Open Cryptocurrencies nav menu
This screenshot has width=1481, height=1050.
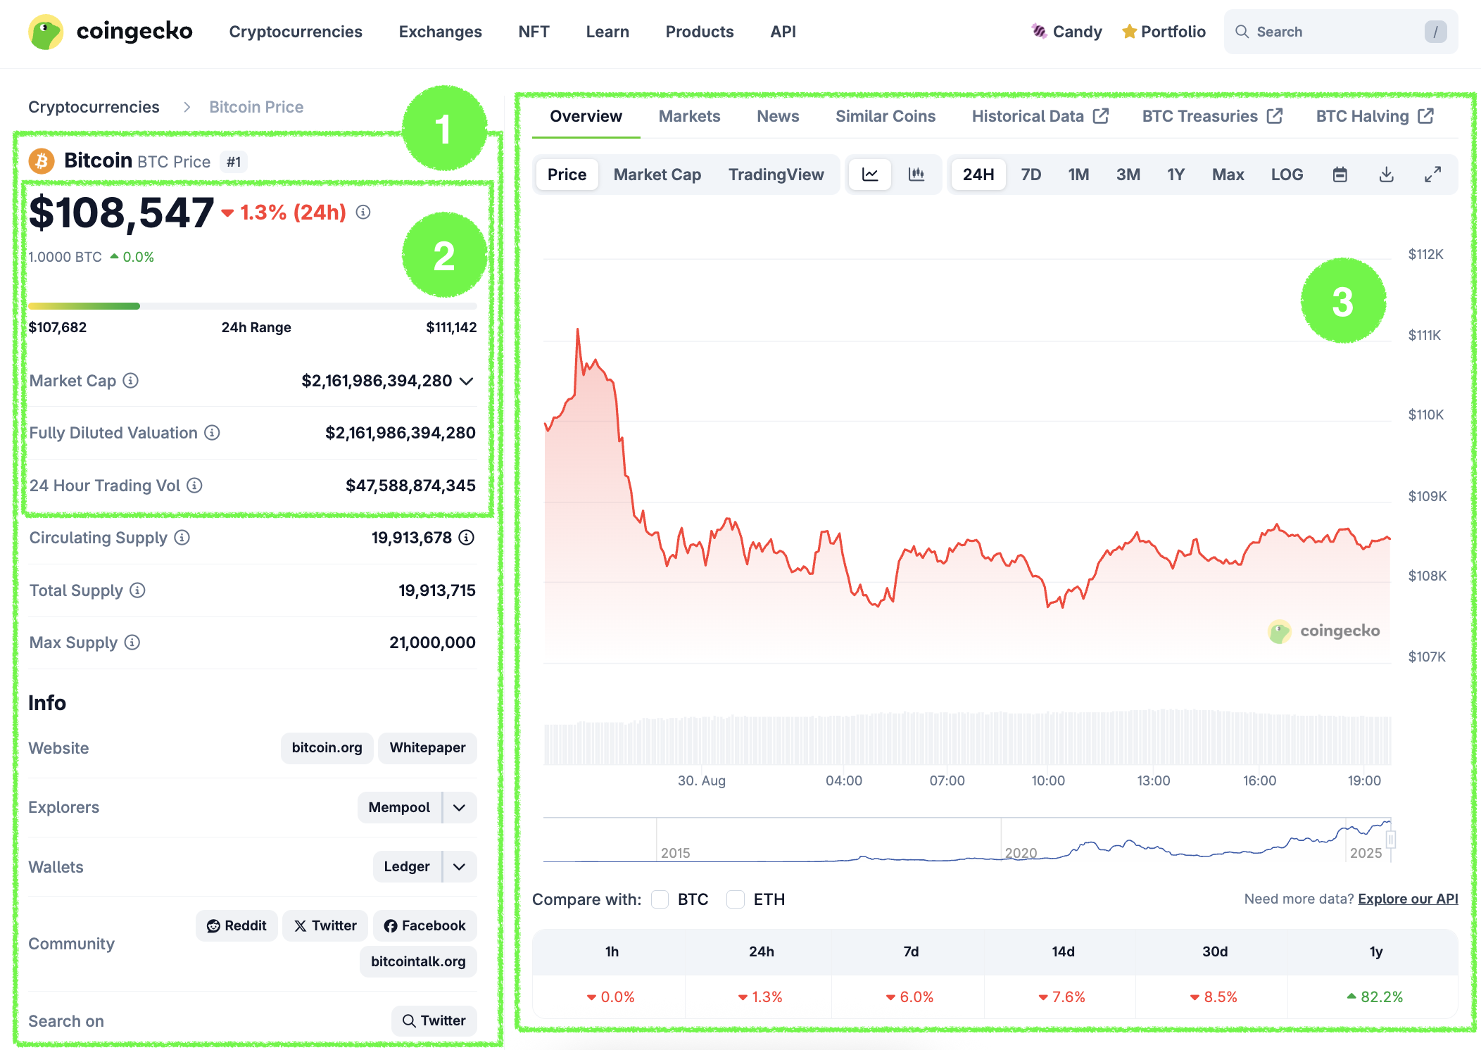[296, 32]
